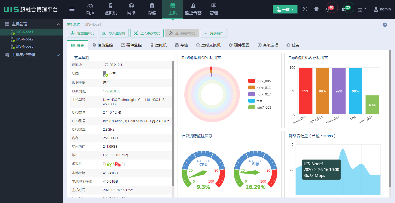The width and height of the screenshot is (395, 203).
Task: Click the 内存 gauge dial
Action: [x=255, y=169]
